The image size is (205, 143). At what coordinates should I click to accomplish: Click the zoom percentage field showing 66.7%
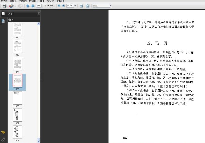click(70, 6)
